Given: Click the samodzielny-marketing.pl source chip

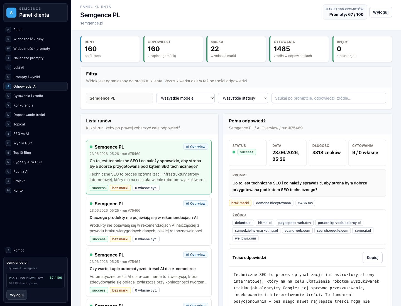Looking at the screenshot, I should pos(256,231).
